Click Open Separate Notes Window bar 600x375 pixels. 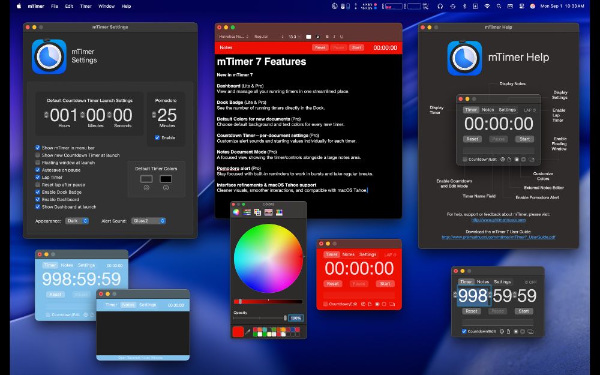tap(143, 358)
